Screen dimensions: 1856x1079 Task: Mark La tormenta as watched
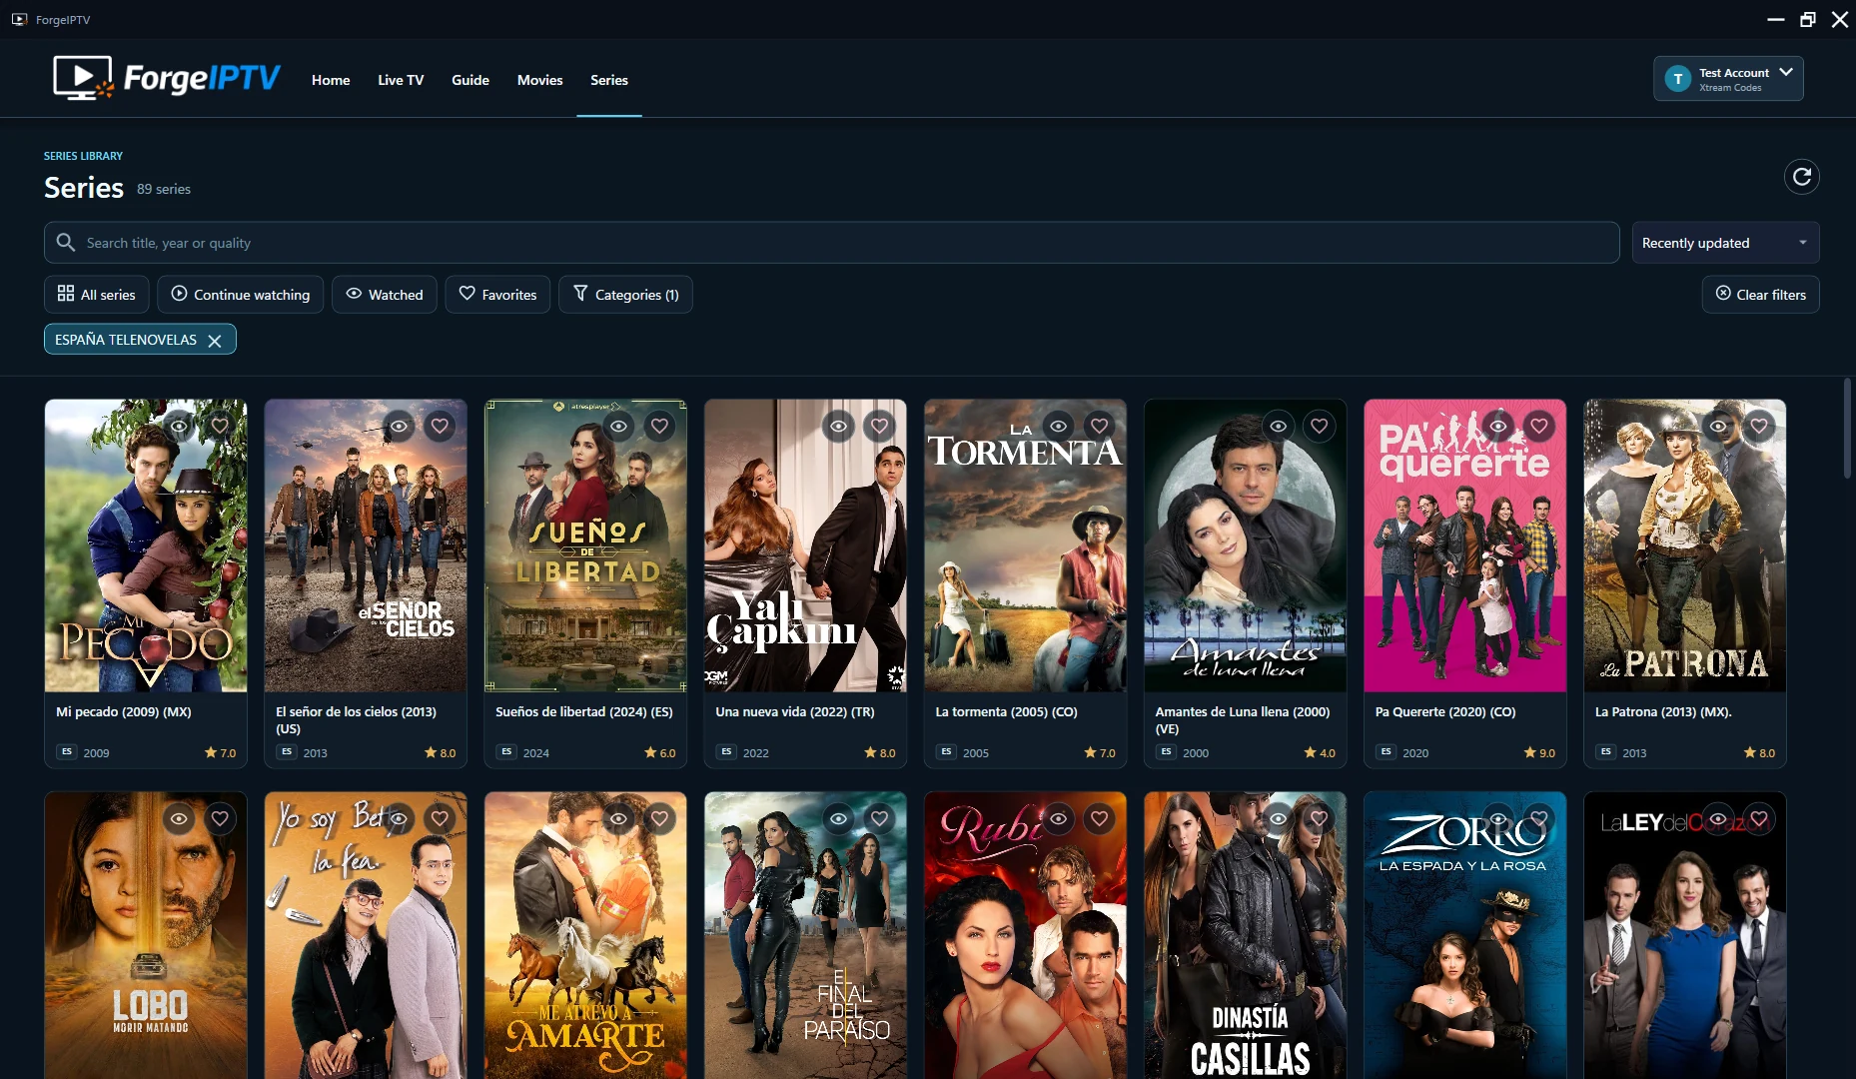tap(1058, 426)
